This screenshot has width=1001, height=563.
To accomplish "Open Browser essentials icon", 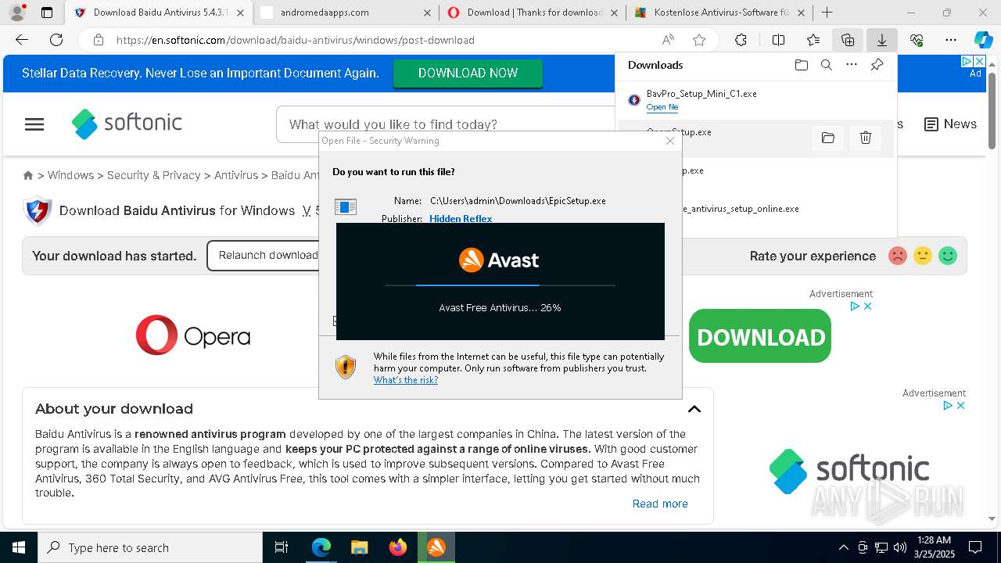I will click(x=917, y=40).
